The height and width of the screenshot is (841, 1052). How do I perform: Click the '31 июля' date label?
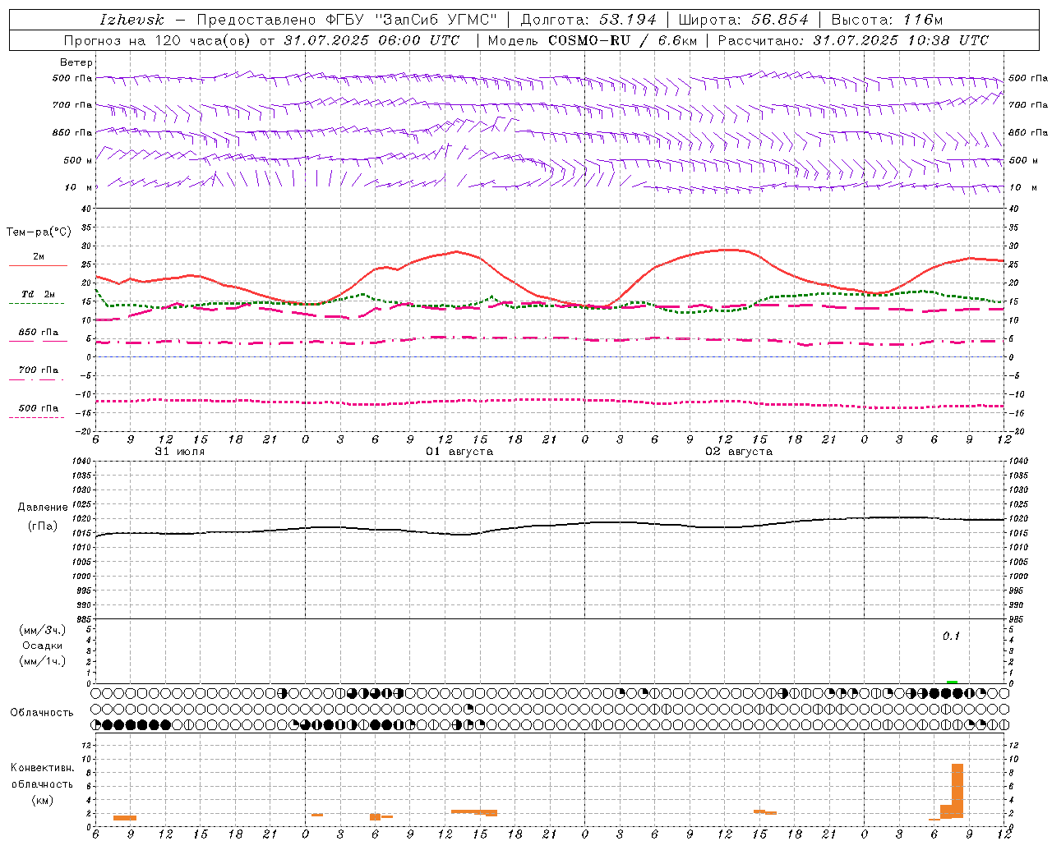click(180, 452)
